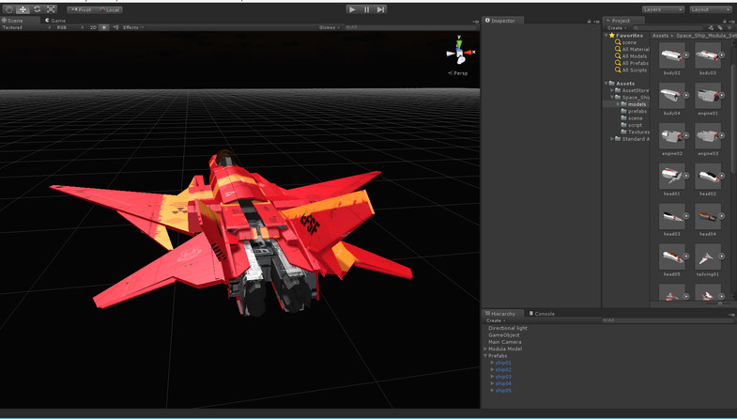
Task: Select the Rotate tool in the toolbar
Action: click(37, 9)
